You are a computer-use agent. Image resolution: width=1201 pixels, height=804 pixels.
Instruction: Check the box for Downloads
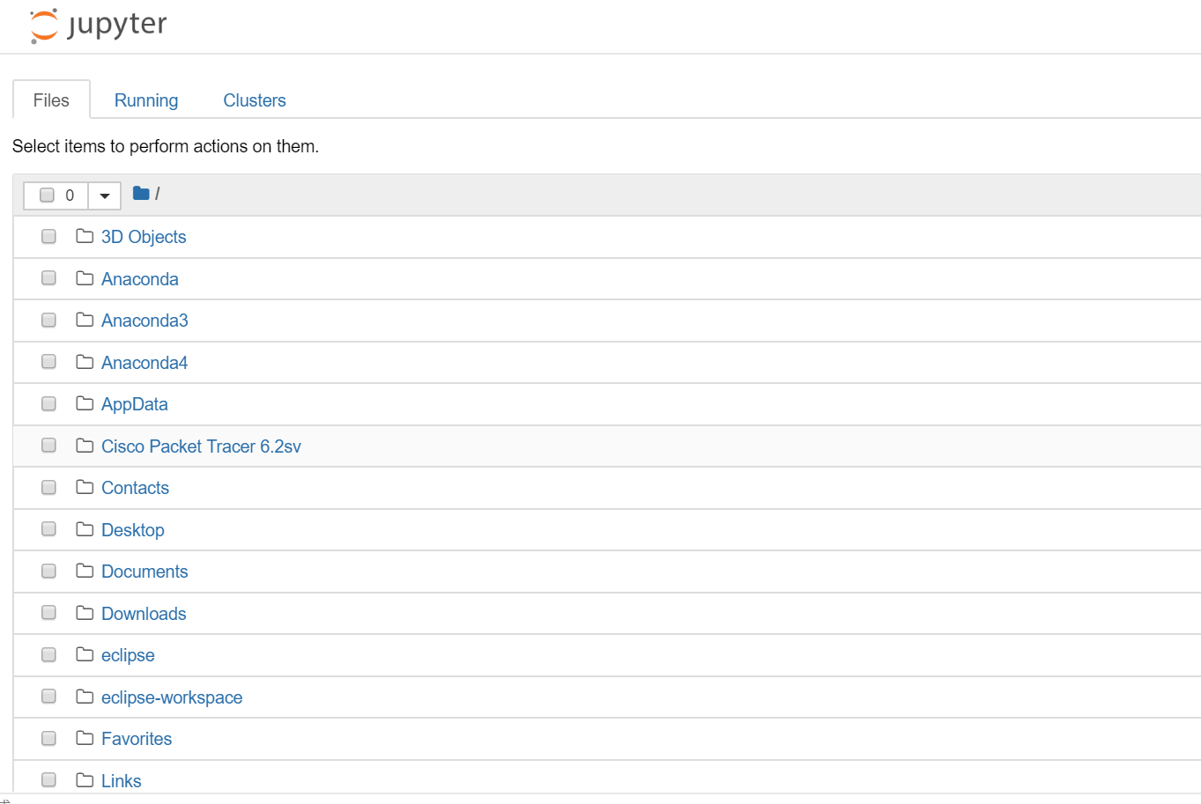click(48, 613)
